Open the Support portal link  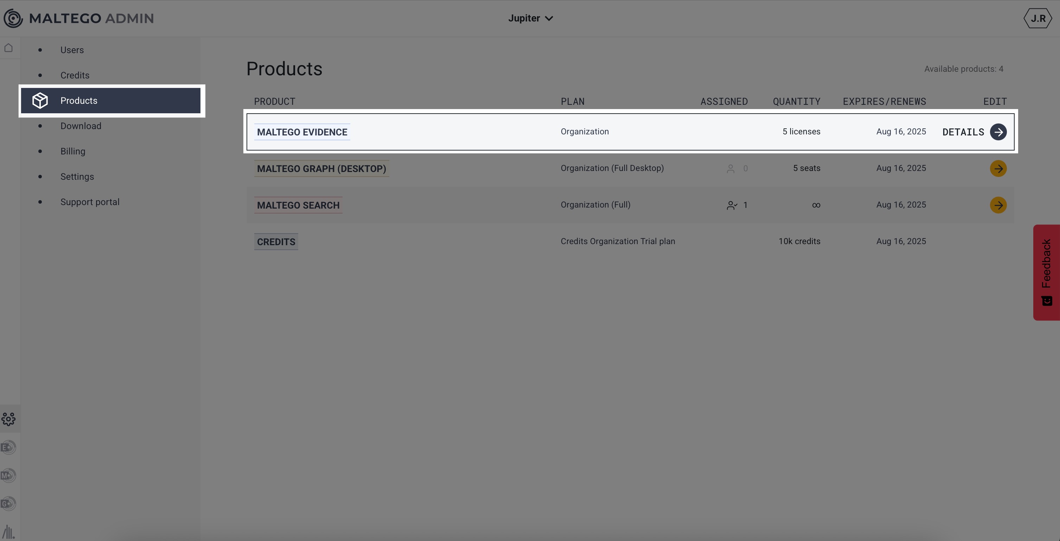pyautogui.click(x=90, y=202)
